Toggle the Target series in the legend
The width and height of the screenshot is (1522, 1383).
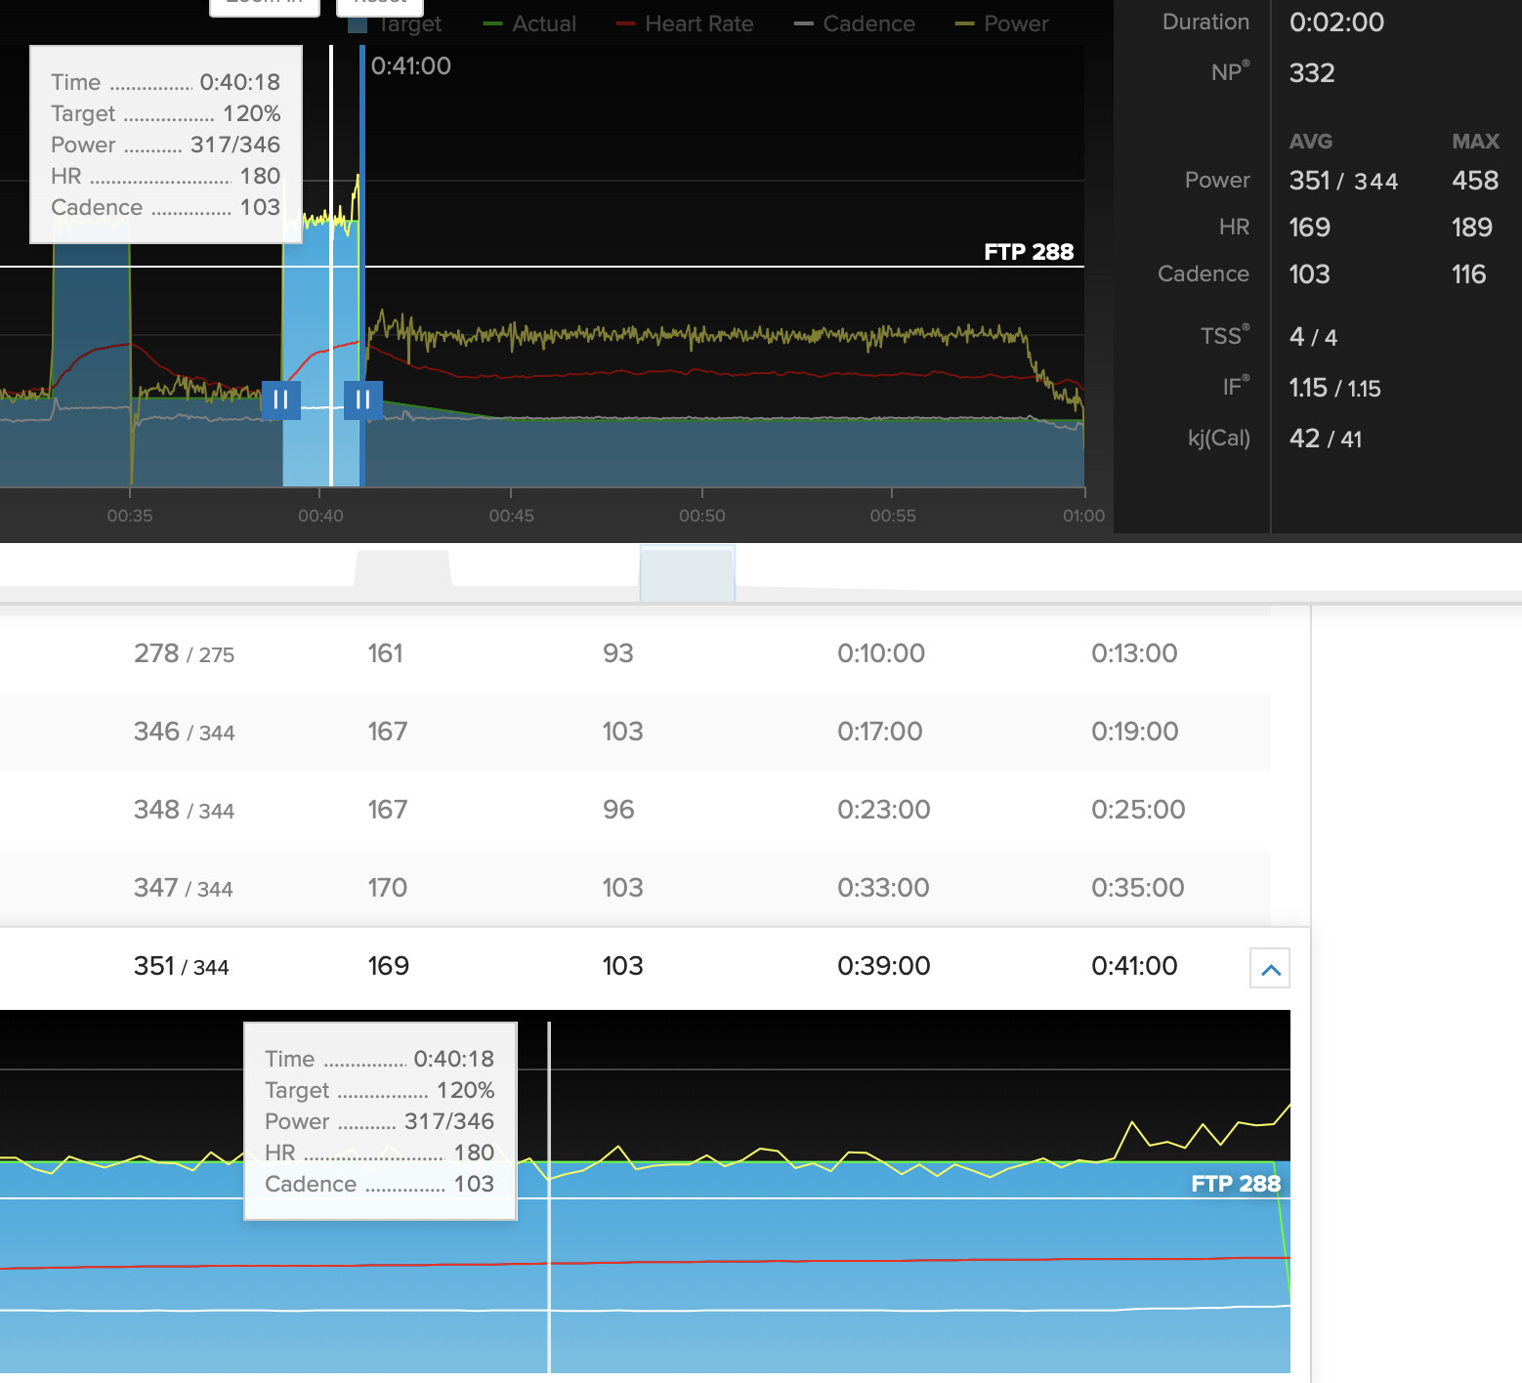[x=396, y=23]
